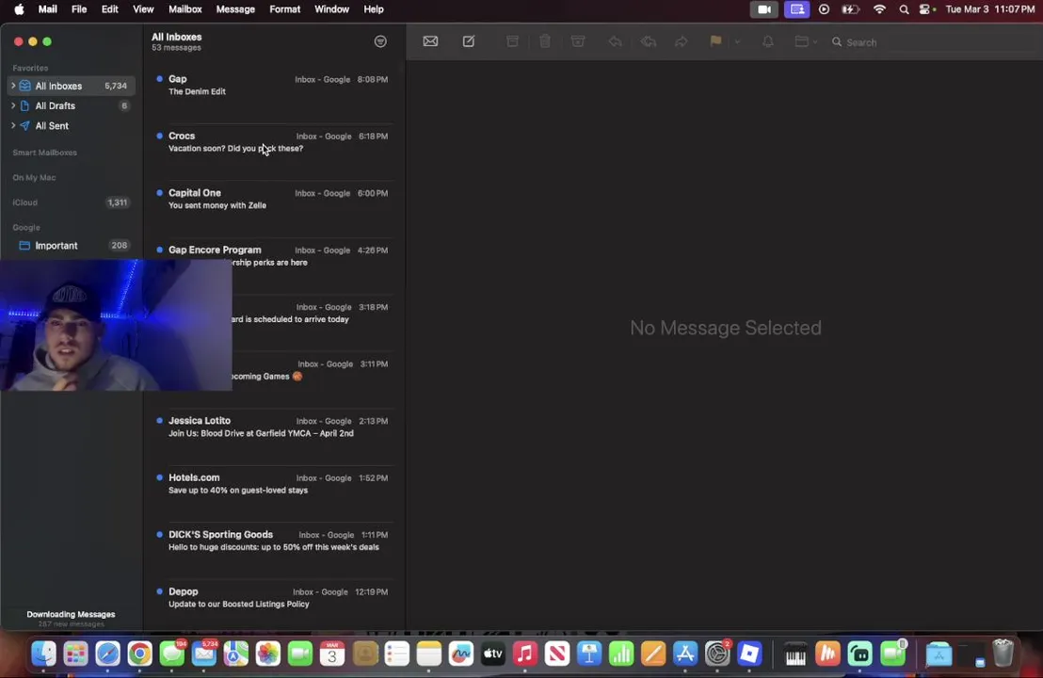Open Roblox from the Dock
The height and width of the screenshot is (678, 1043).
coord(749,654)
